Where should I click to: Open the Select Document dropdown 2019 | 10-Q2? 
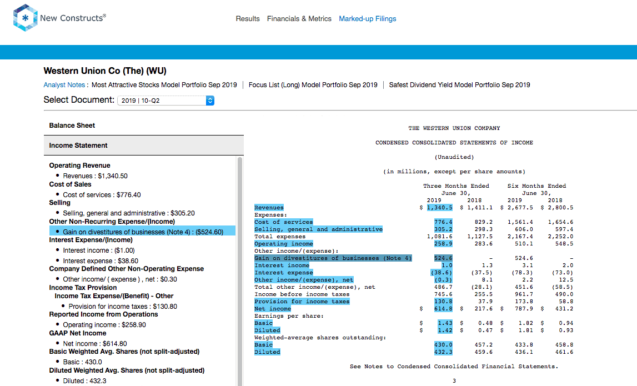click(x=165, y=101)
